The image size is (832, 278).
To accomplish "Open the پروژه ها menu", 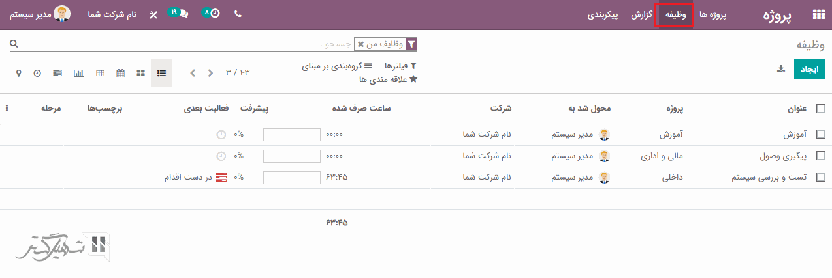I will pos(713,14).
